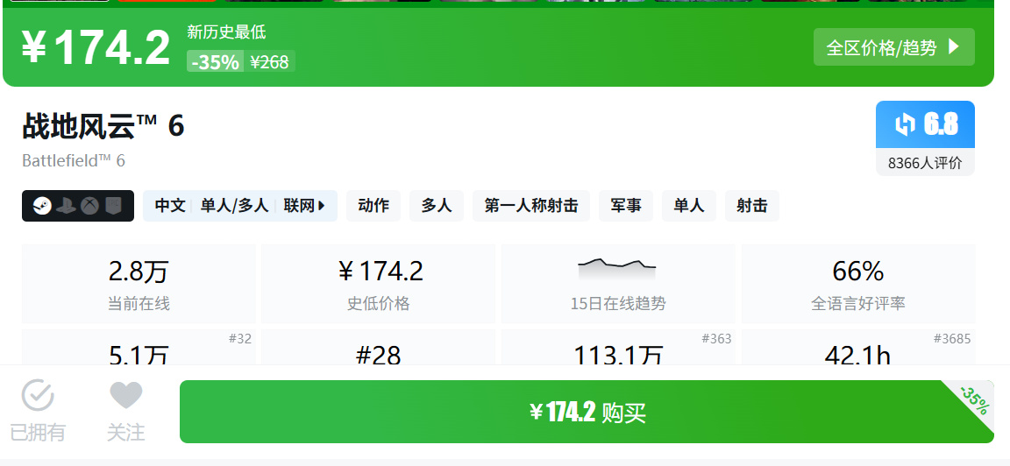Select the PlayStation platform icon
This screenshot has width=1010, height=466.
pos(66,206)
